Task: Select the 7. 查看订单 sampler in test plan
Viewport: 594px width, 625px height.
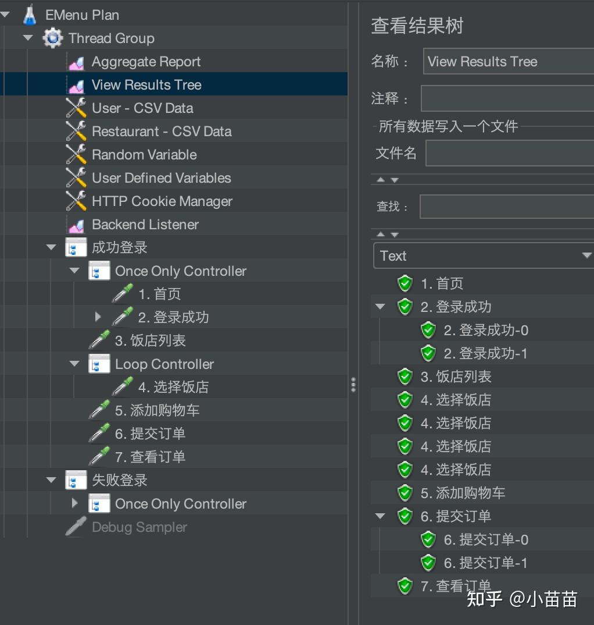Action: (150, 457)
